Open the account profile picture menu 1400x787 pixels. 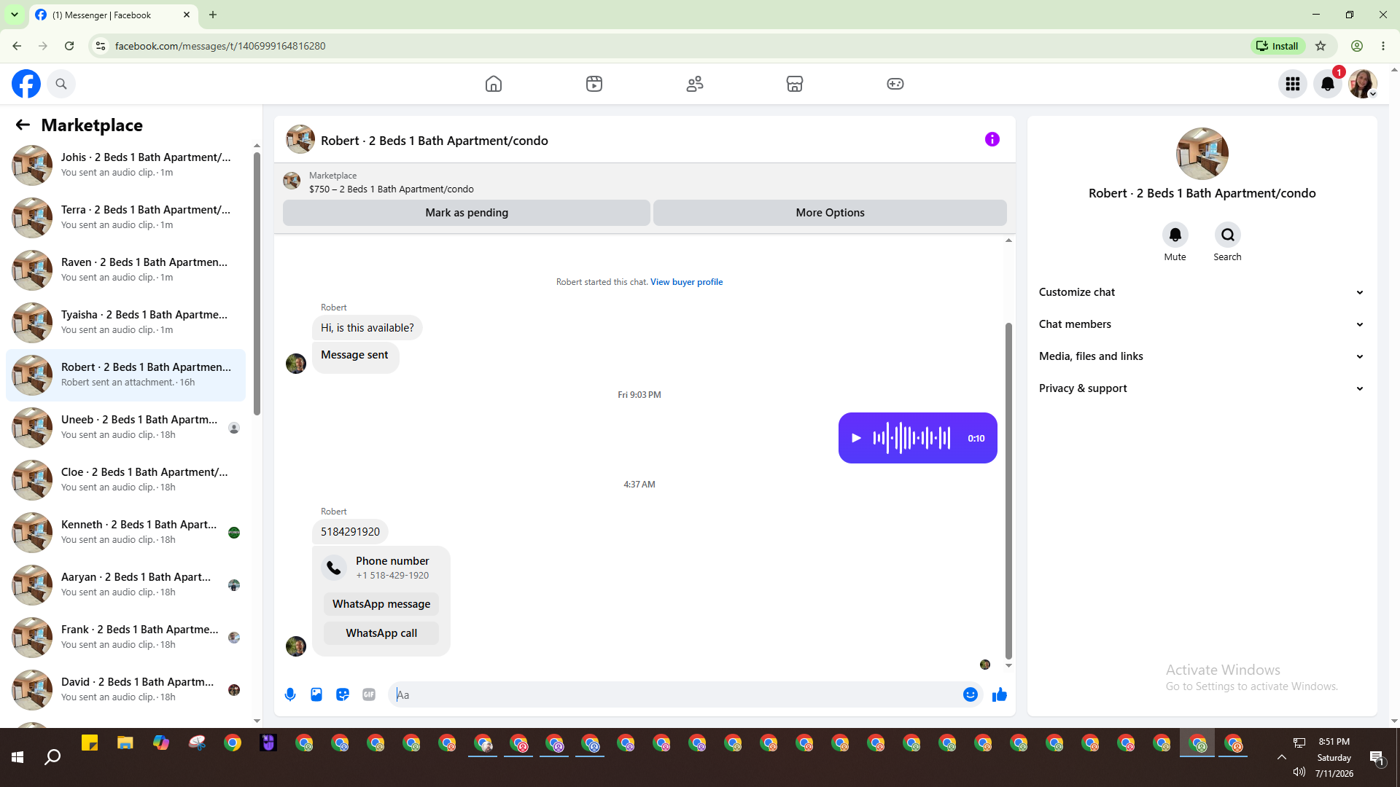point(1363,84)
